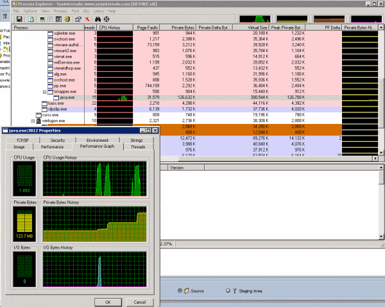This screenshot has height=307, width=385.
Task: Sort by the Process column header
Action: point(48,28)
